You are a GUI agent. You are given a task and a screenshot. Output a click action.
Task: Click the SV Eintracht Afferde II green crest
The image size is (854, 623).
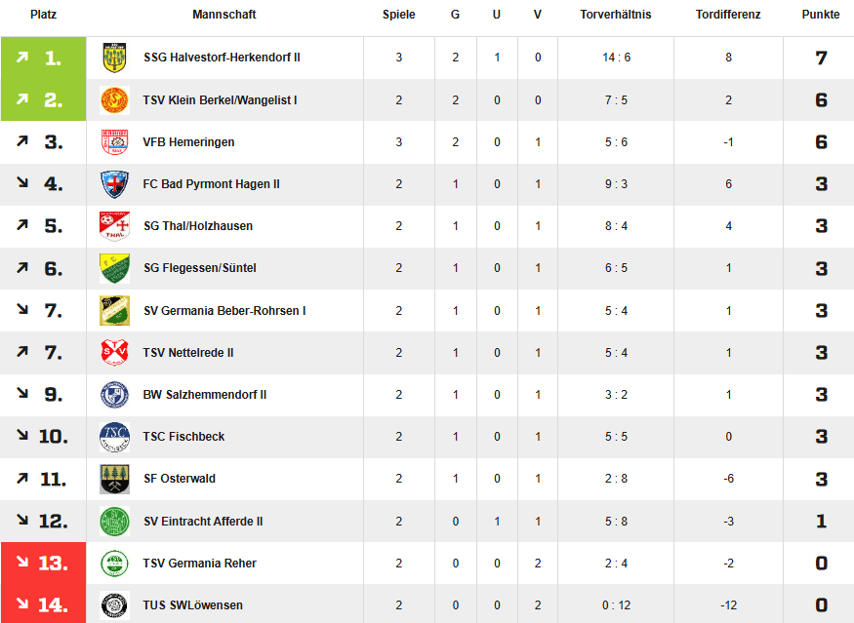[x=114, y=521]
